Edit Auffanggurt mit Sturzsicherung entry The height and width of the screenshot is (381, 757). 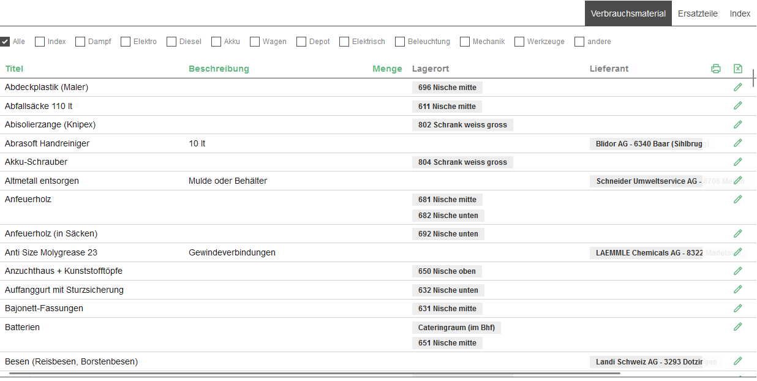pos(737,289)
